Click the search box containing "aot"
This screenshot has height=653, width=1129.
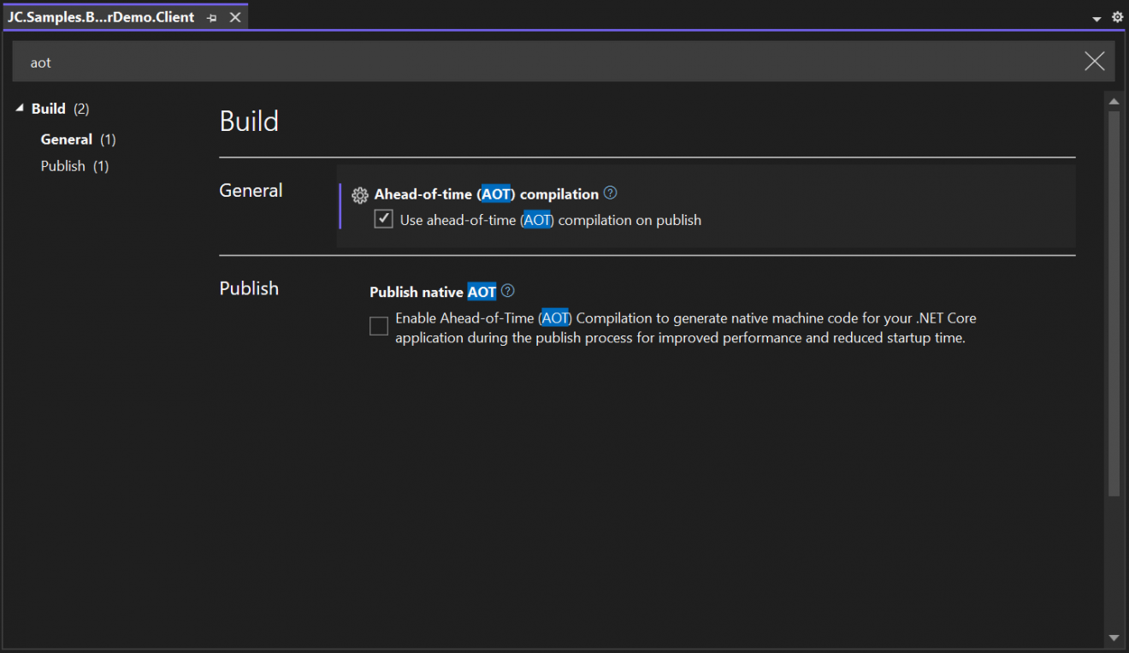(x=547, y=62)
